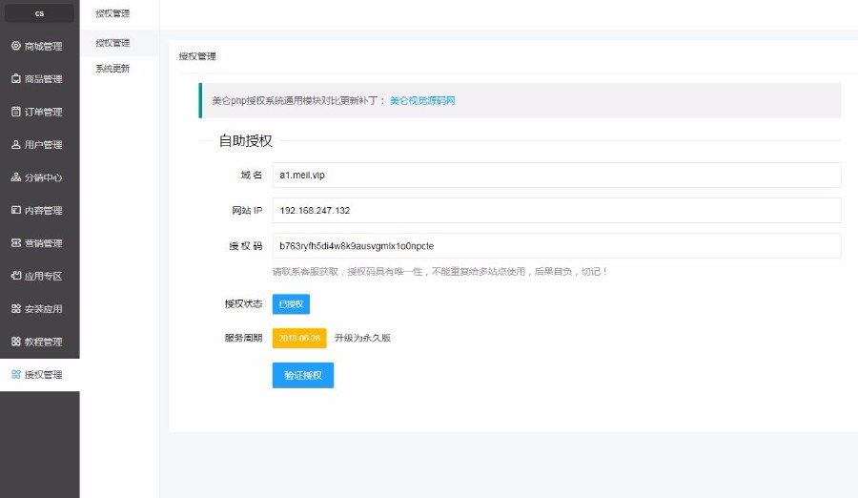
Task: Click the 订单管理 calendar icon
Action: [x=16, y=112]
